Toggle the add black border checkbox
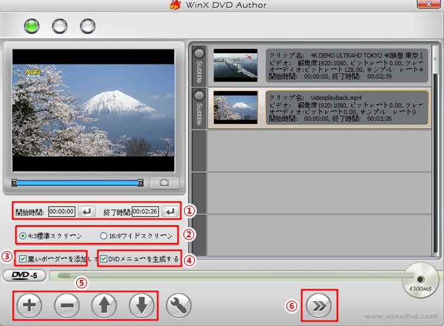 click(22, 259)
